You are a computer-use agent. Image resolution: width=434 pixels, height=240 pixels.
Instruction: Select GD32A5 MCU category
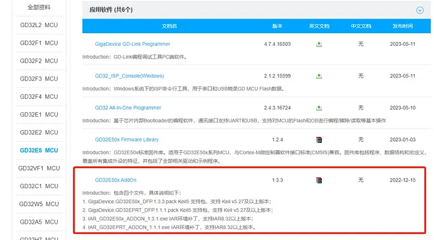point(39,222)
